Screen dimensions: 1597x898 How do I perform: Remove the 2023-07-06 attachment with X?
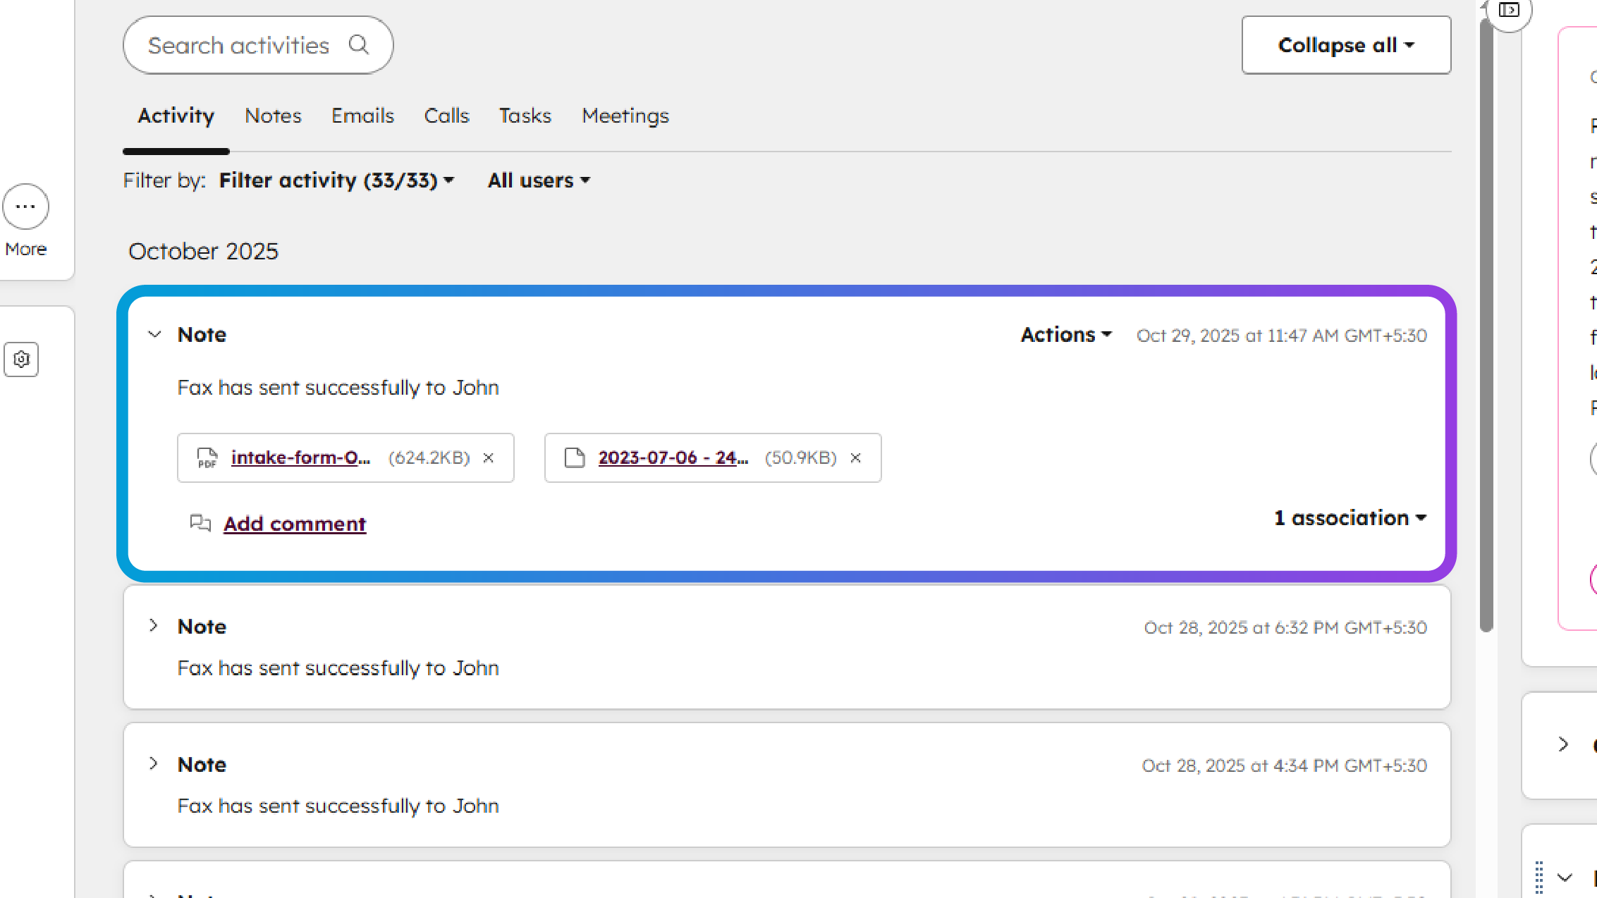pyautogui.click(x=855, y=458)
